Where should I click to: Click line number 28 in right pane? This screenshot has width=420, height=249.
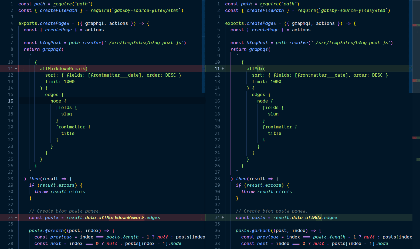coord(217,179)
